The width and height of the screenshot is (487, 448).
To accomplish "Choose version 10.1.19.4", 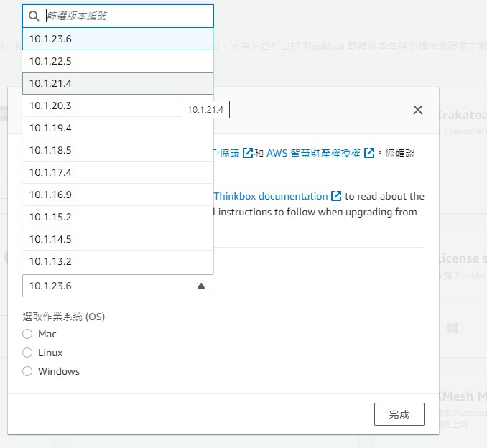I will click(x=118, y=128).
